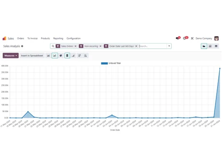The width and height of the screenshot is (222, 167).
Task: Open the Configuration menu
Action: coord(74,38)
